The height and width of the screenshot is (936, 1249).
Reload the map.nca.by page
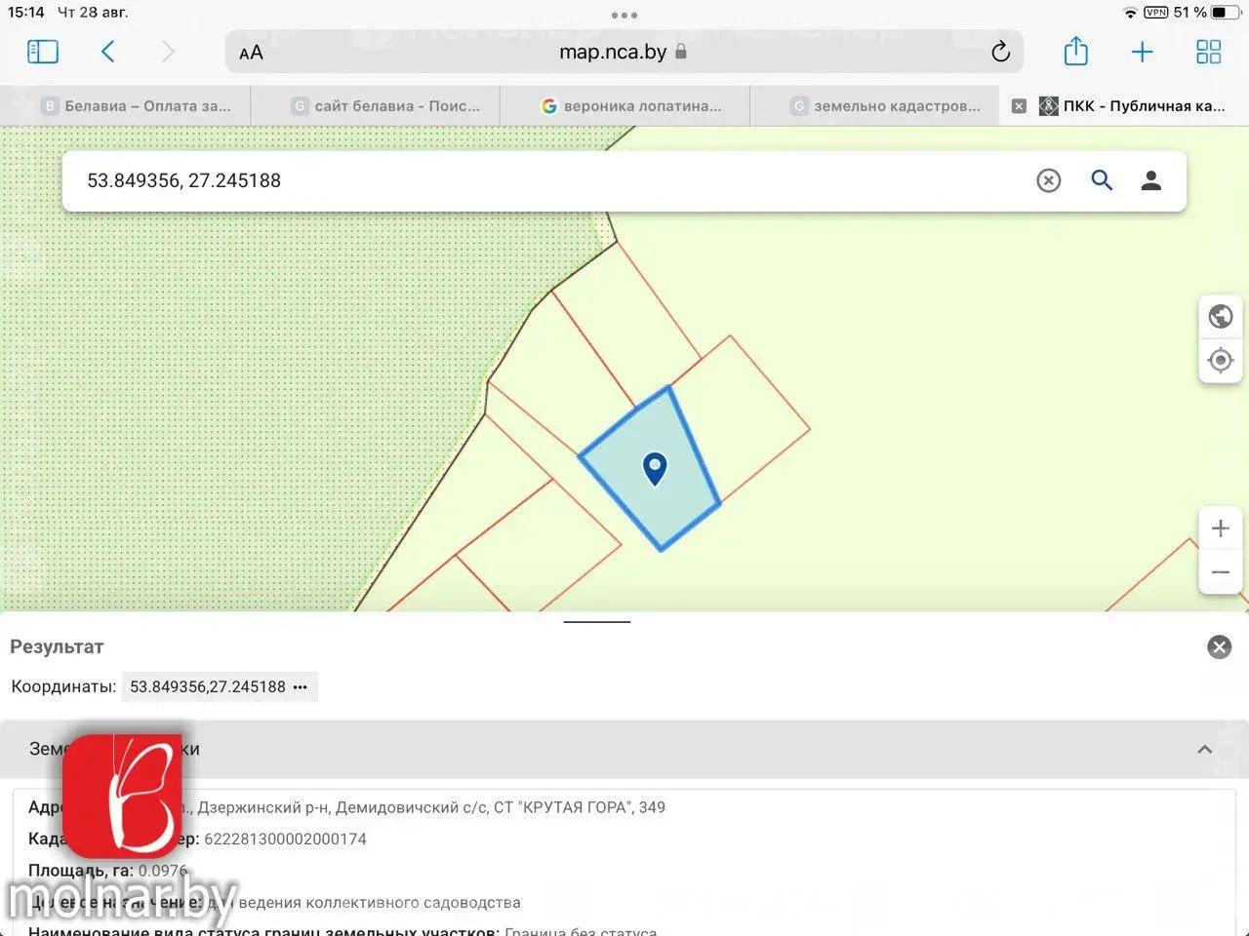[1000, 52]
